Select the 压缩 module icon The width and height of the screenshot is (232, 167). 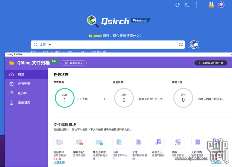[x=119, y=142]
